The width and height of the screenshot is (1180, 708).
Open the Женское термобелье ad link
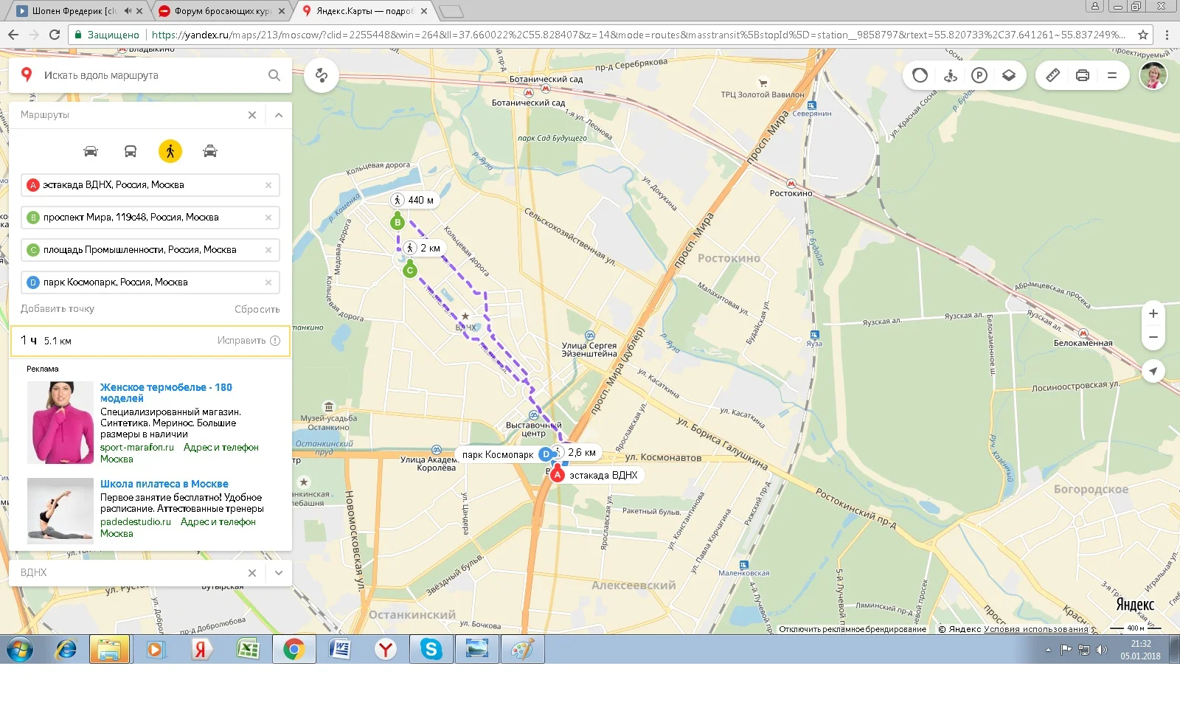click(166, 392)
